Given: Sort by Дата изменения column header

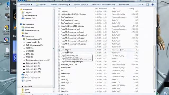Looking at the screenshot, I should [101, 8].
